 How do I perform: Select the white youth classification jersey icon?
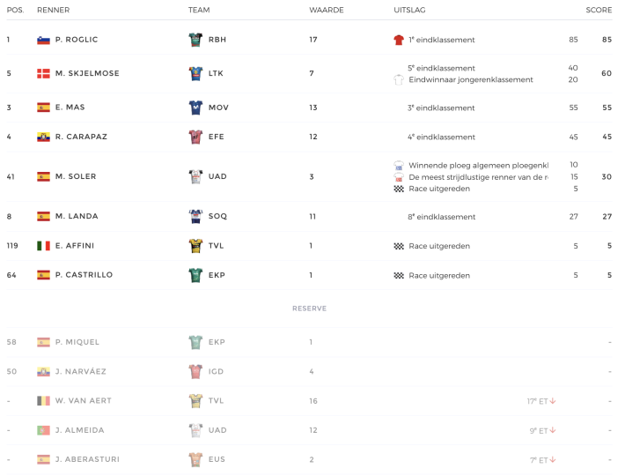point(399,80)
